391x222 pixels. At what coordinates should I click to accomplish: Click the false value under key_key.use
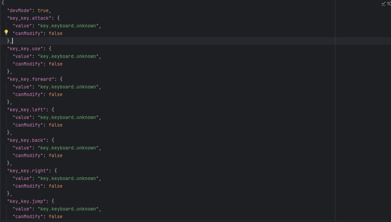[56, 64]
